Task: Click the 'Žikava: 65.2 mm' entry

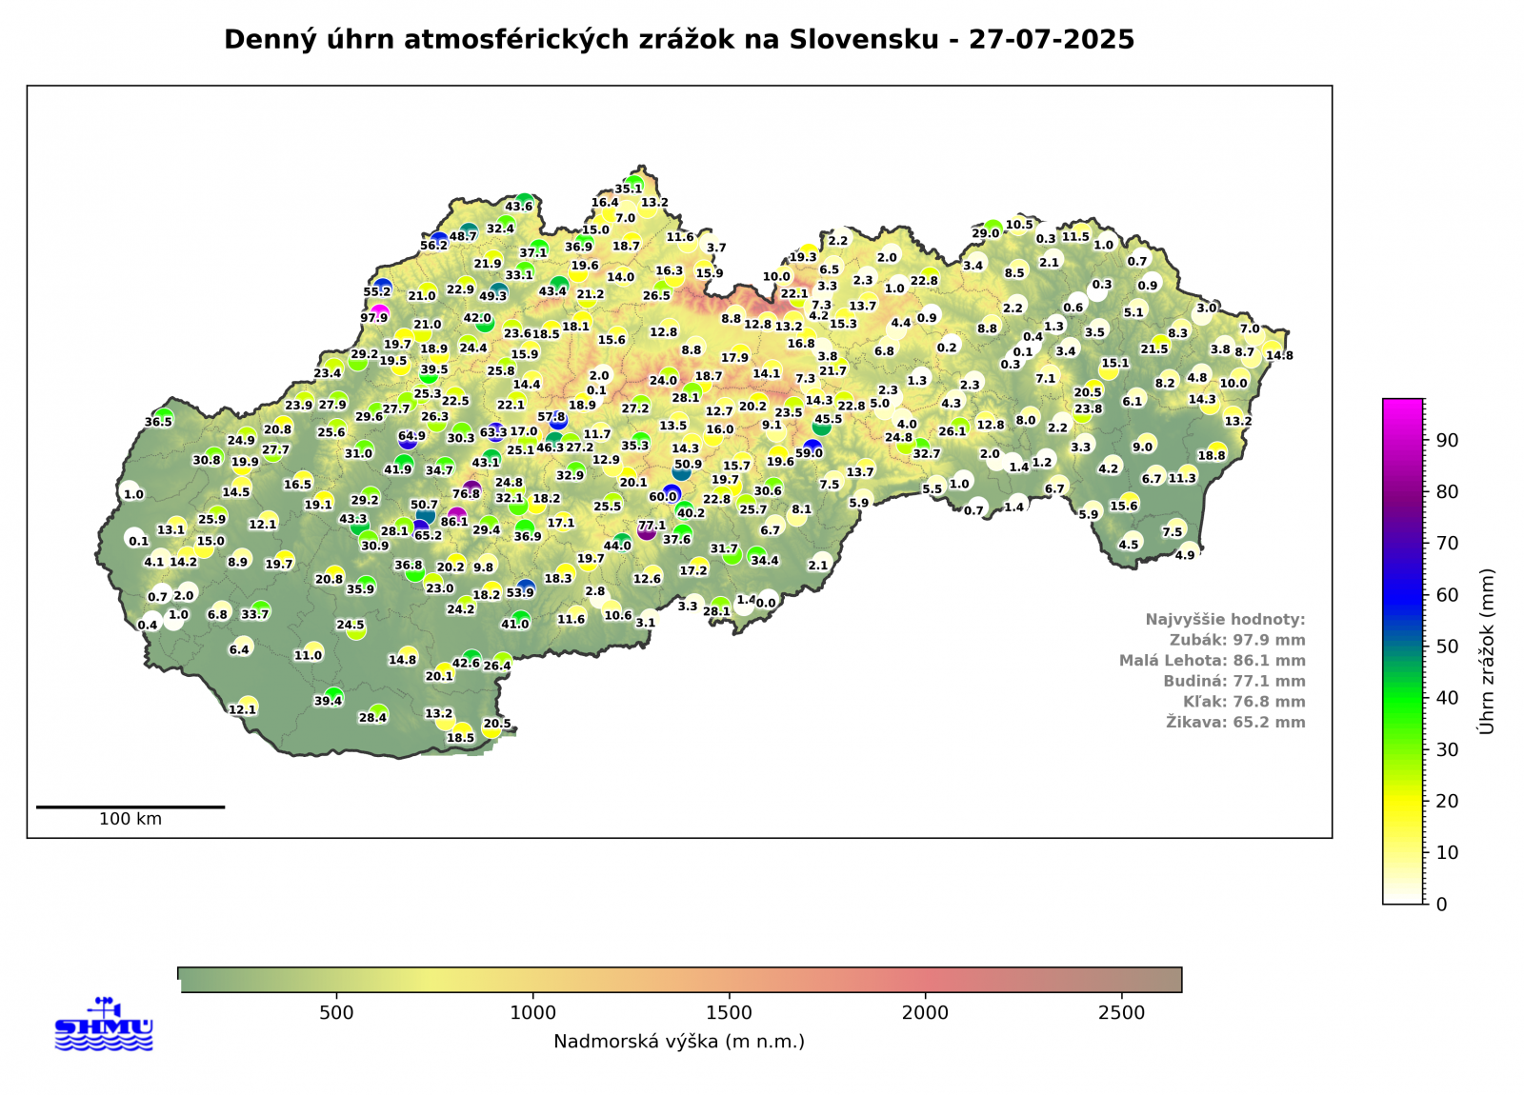Action: tap(1234, 723)
